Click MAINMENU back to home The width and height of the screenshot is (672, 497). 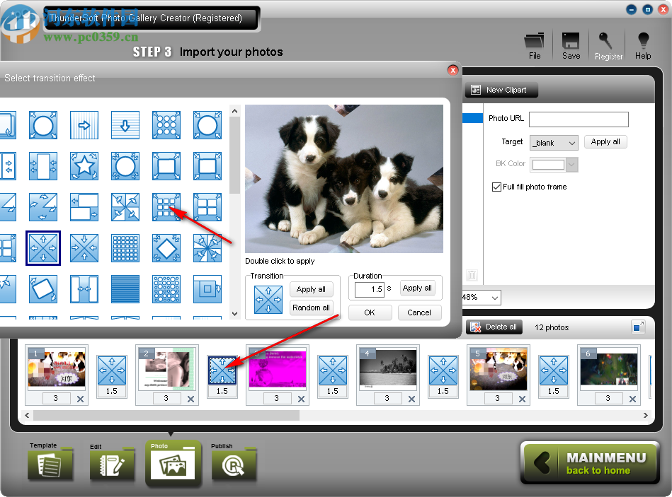coord(590,463)
